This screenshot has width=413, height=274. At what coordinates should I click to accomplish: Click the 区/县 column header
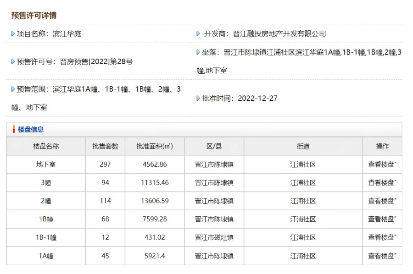(x=214, y=146)
